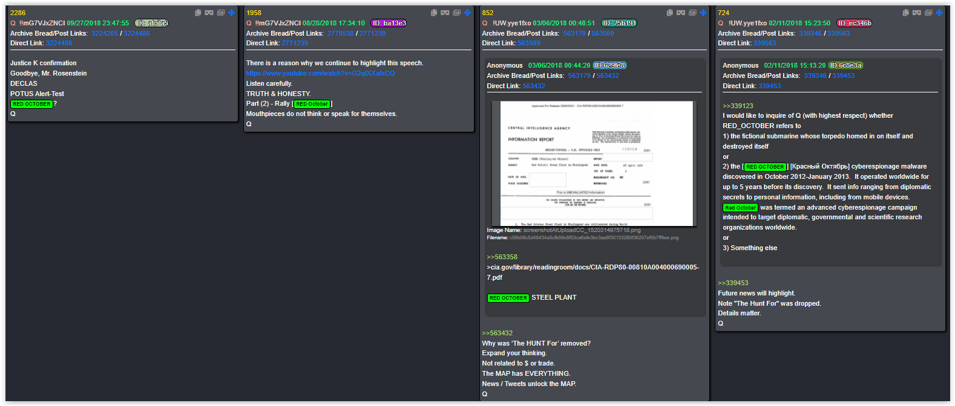Open the images icon on post 852
The width and height of the screenshot is (955, 406).
tap(693, 13)
